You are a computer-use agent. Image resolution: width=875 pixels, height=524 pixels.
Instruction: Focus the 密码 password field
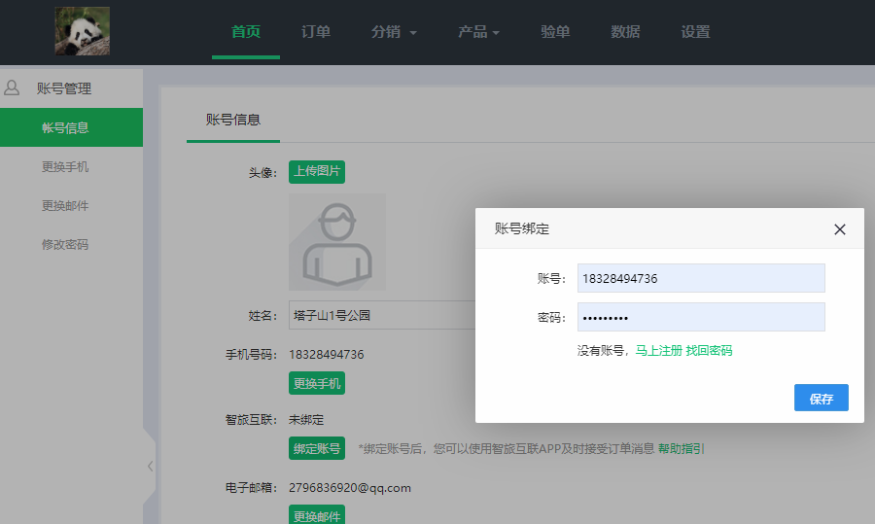point(700,317)
